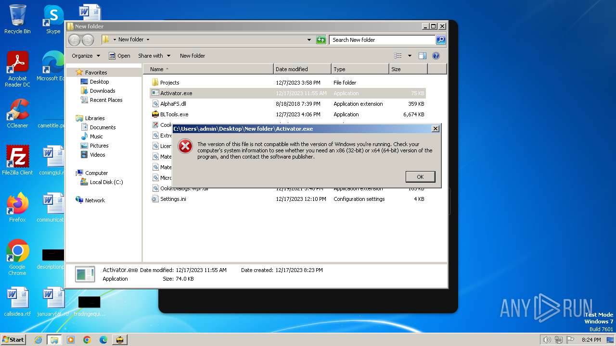Screen dimensions: 616x346
Task: Select callsidea.rtf on desktop
Action: pyautogui.click(x=17, y=302)
